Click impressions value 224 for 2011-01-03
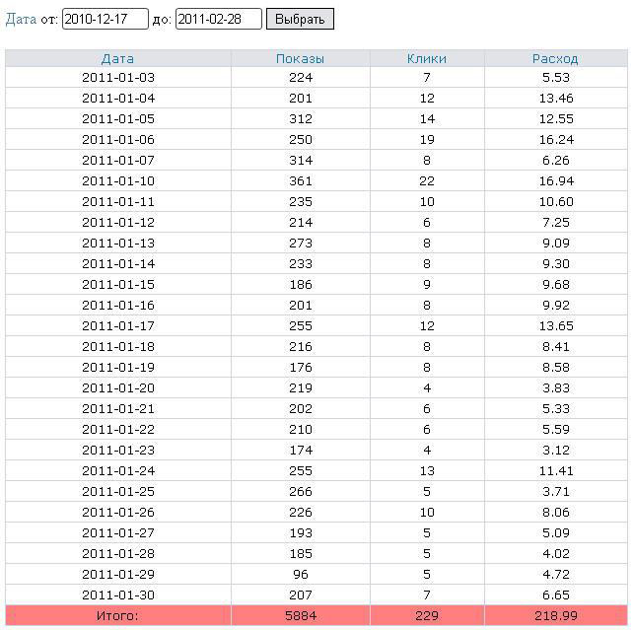Screen dimensions: 634x630 (301, 78)
